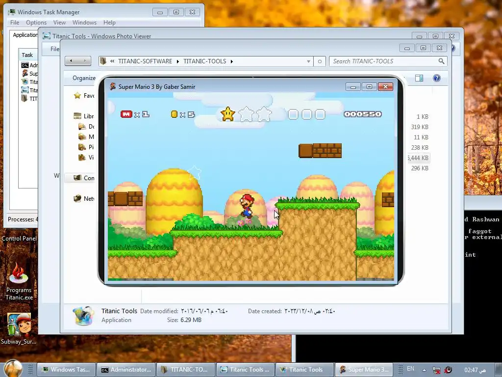This screenshot has width=502, height=377.
Task: Switch to Administrator command prompt taskbar button
Action: click(126, 370)
